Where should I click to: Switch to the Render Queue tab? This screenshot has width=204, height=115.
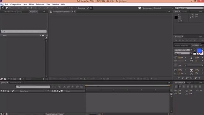pyautogui.click(x=16, y=83)
